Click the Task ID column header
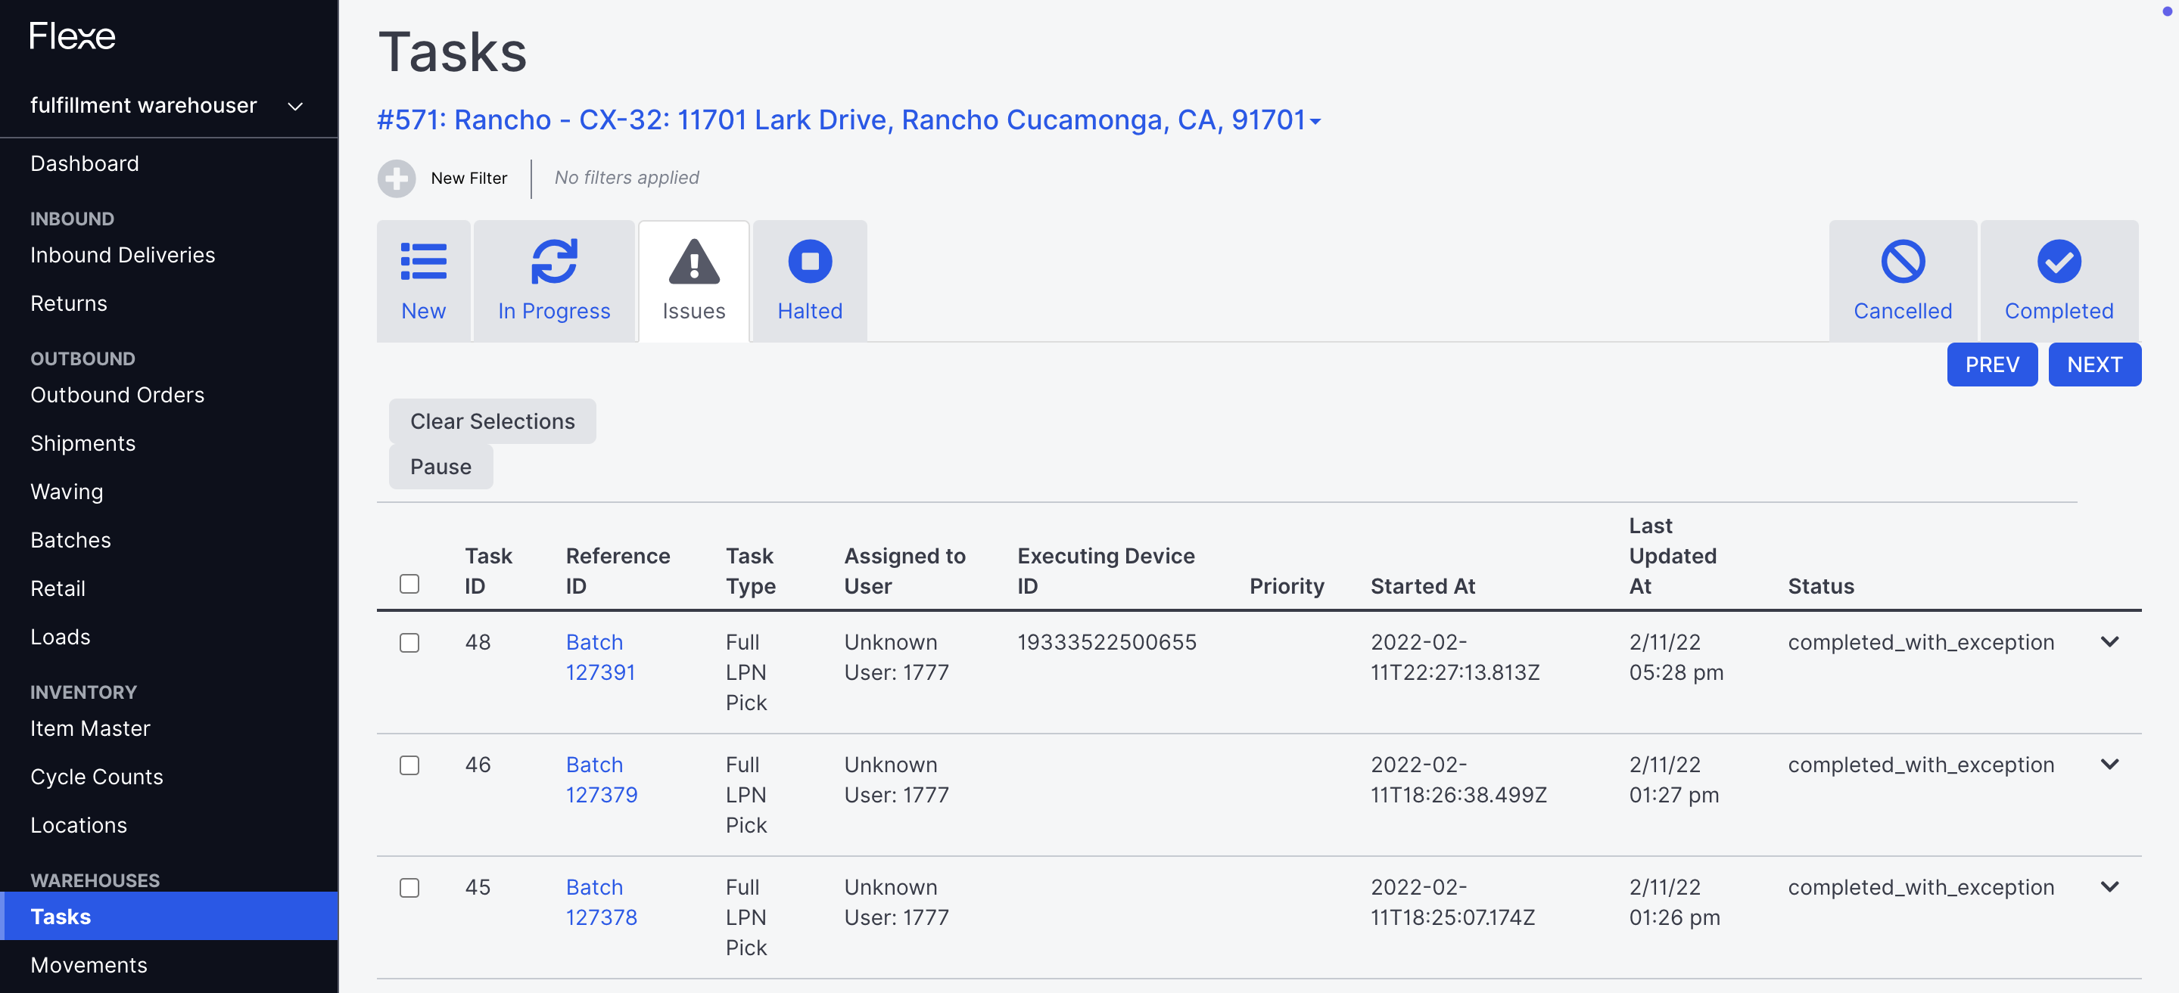This screenshot has width=2179, height=993. point(488,571)
